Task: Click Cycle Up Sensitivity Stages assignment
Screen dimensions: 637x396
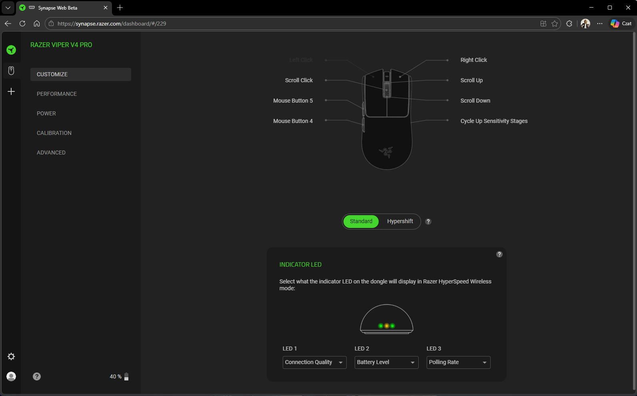Action: 494,121
